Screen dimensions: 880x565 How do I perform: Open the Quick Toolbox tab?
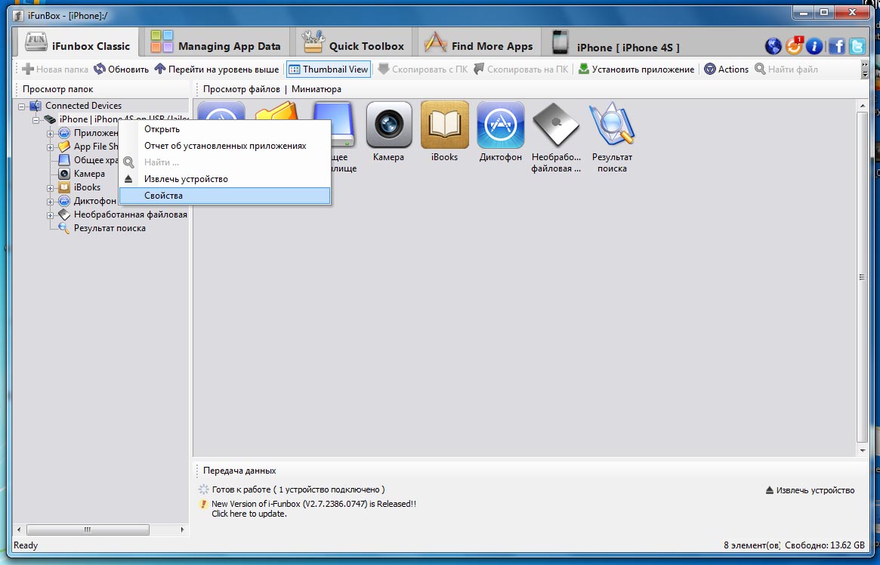pos(353,44)
